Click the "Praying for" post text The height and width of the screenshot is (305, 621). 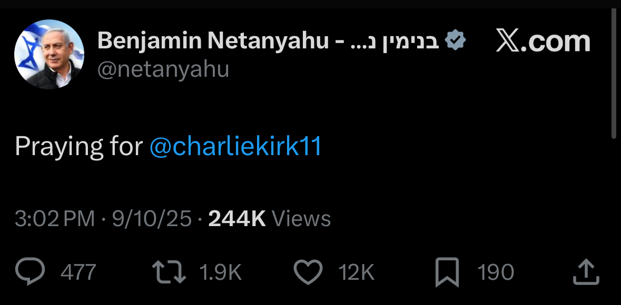click(79, 147)
